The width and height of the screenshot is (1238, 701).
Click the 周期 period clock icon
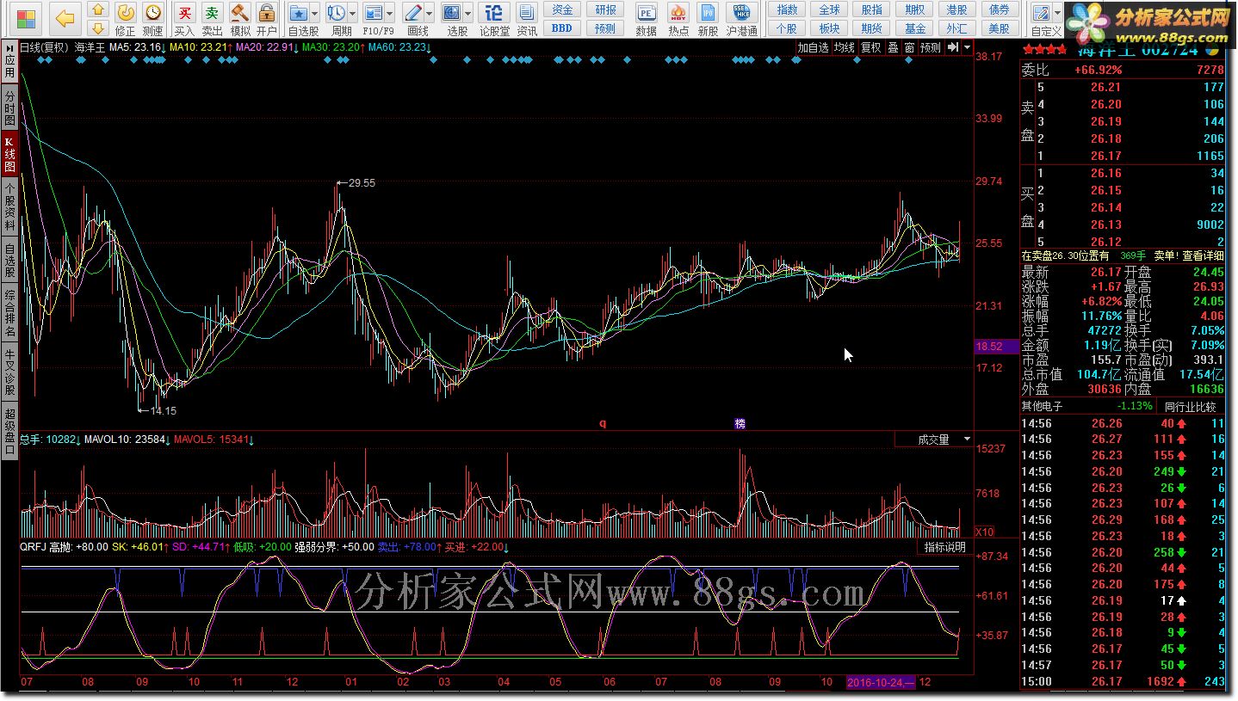tap(337, 14)
